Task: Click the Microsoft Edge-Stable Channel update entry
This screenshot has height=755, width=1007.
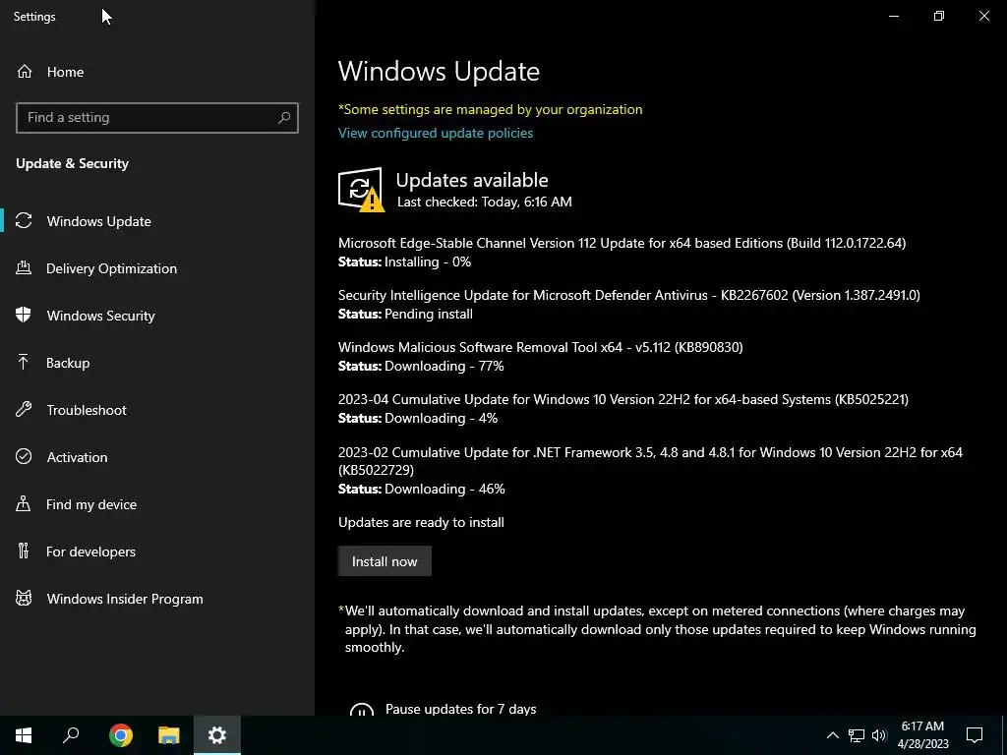Action: tap(622, 243)
